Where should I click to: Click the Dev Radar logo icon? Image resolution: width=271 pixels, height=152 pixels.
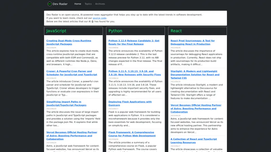click(x=49, y=4)
